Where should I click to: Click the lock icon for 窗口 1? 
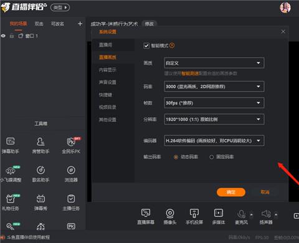[x=12, y=36]
